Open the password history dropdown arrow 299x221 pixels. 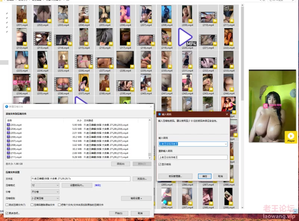tap(226, 144)
